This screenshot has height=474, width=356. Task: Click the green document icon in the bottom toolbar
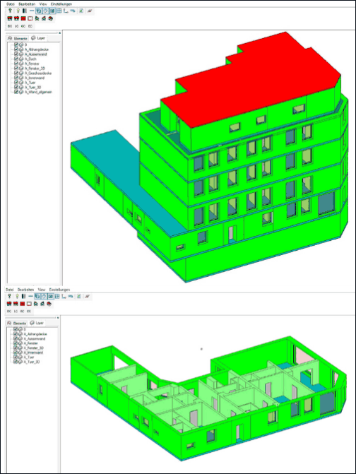pos(78,296)
